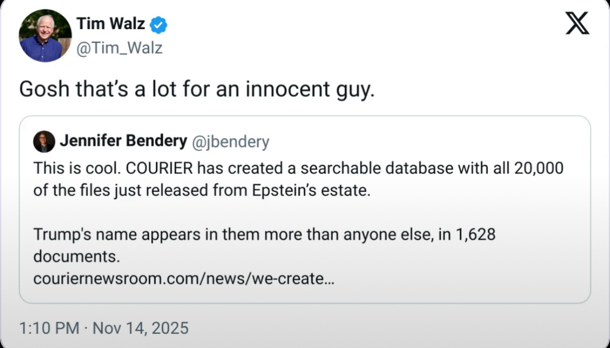
Task: Click the X logo
Action: coord(577,24)
